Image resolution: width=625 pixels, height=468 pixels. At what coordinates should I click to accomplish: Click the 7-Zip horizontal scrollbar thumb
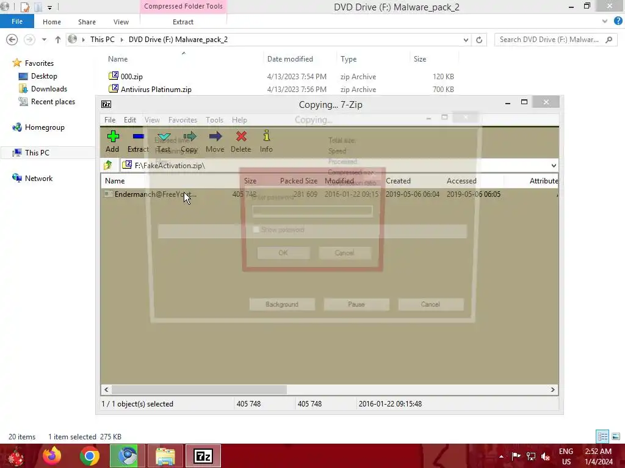click(199, 389)
